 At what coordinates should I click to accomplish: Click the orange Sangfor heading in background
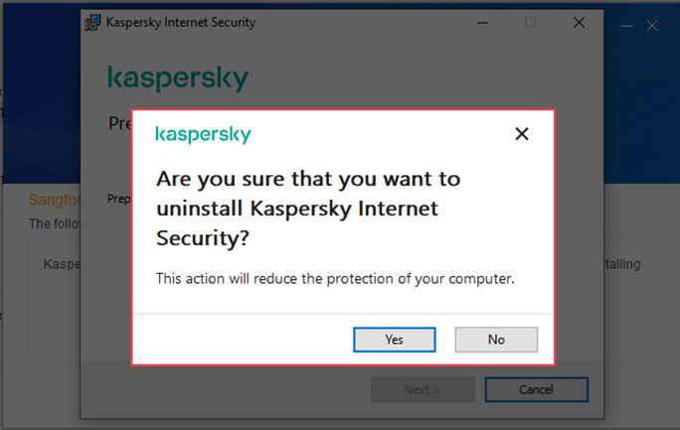click(50, 200)
